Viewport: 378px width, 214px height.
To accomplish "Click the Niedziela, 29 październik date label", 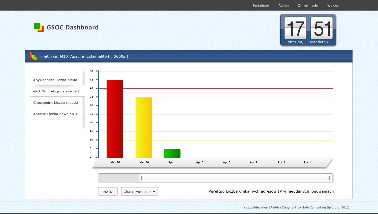I will click(308, 42).
